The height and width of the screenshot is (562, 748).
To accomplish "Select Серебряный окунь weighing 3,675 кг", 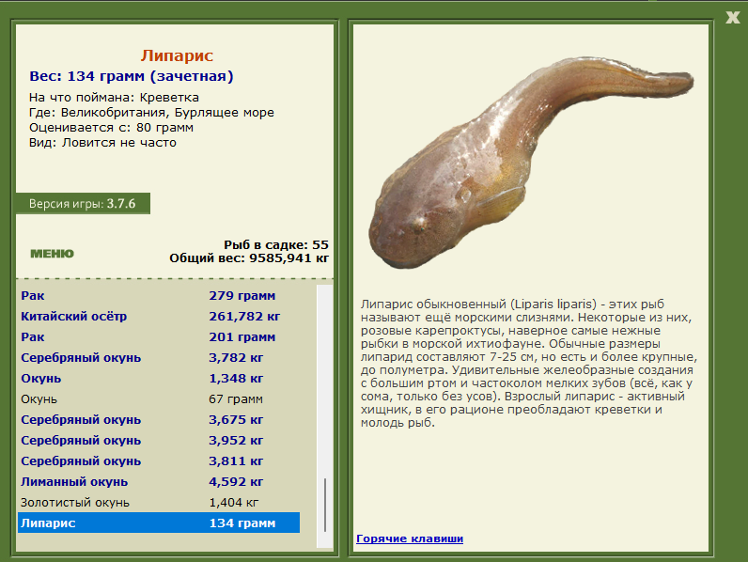I will click(159, 420).
